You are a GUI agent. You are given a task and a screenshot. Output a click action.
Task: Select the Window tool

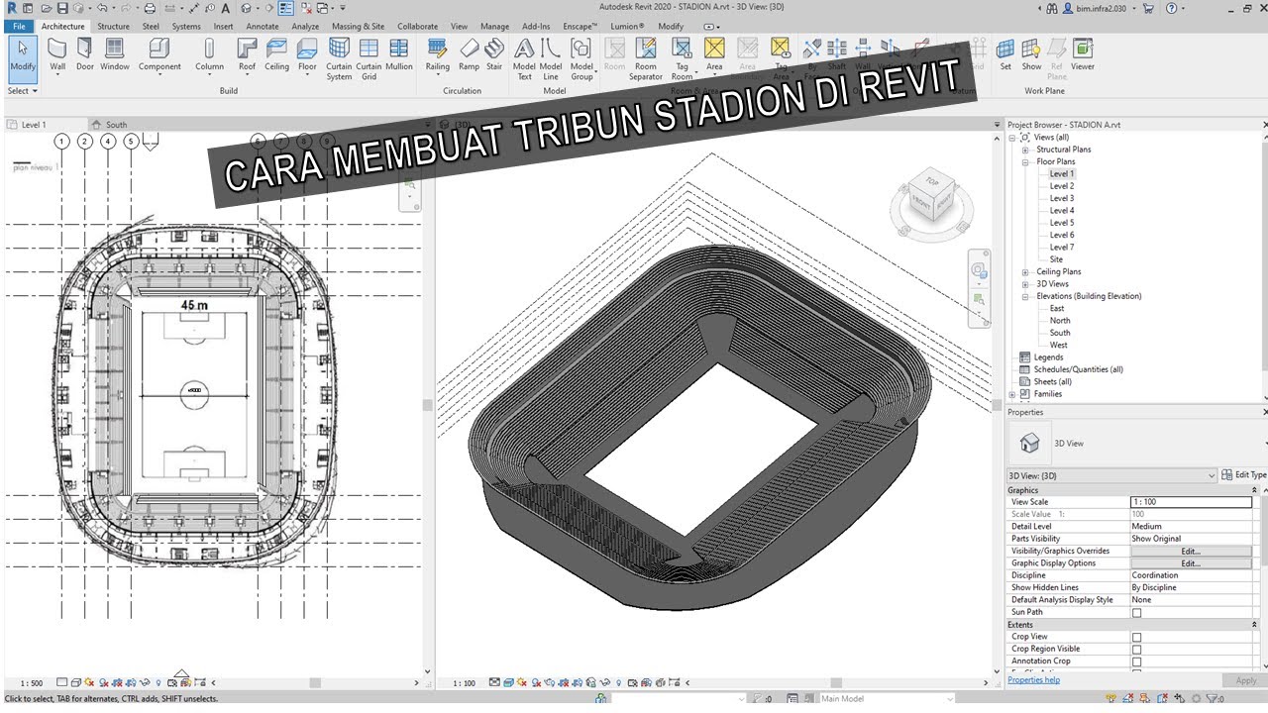[115, 55]
